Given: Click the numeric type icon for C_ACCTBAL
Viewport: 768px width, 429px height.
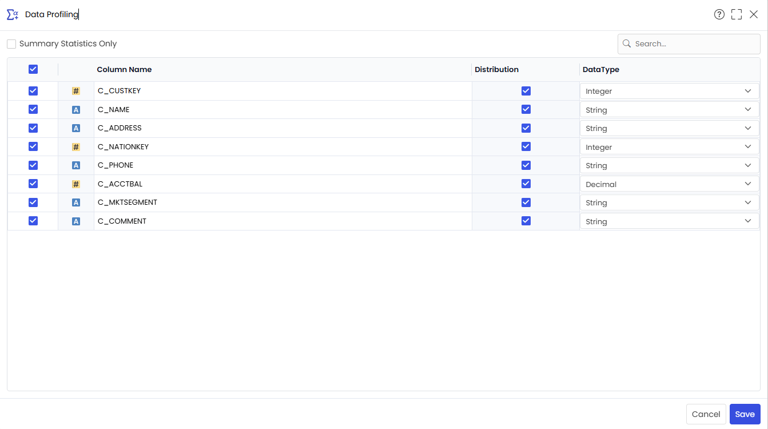Looking at the screenshot, I should click(76, 184).
